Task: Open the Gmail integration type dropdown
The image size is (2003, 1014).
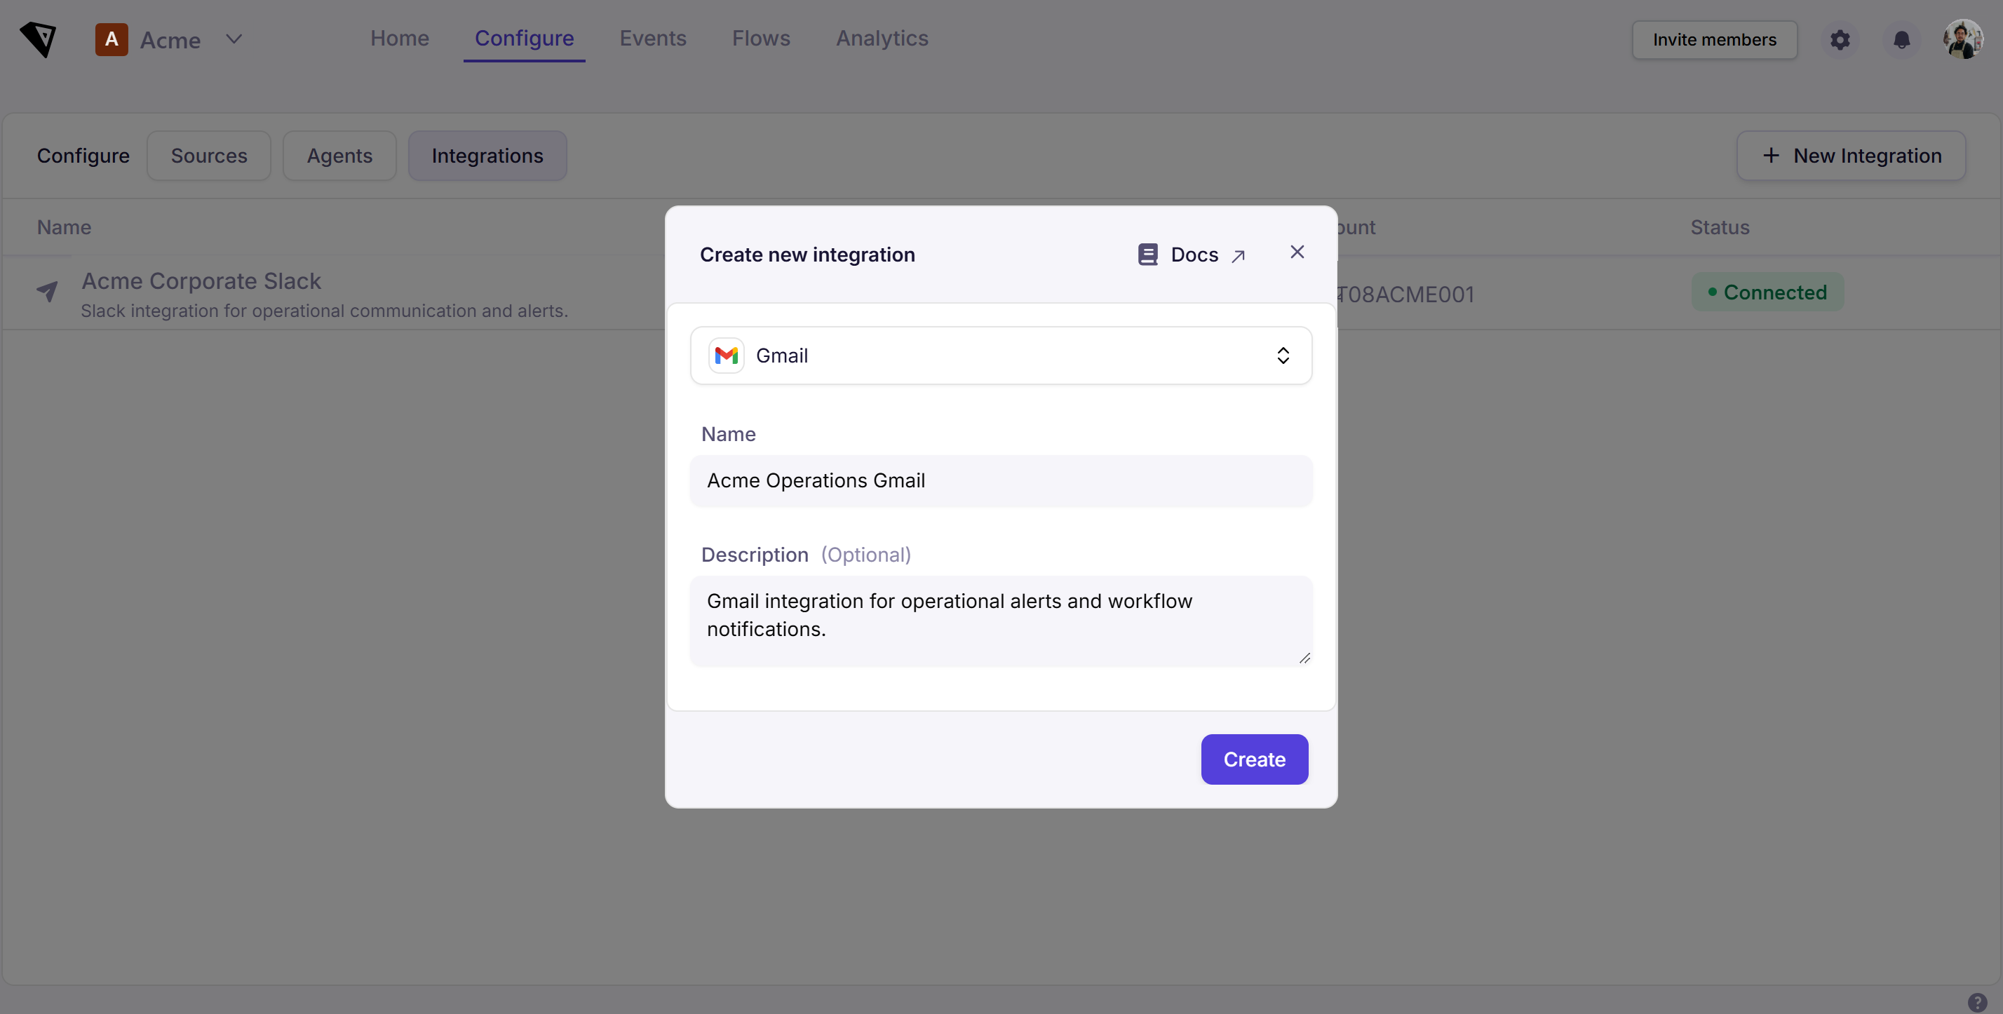Action: coord(1001,356)
